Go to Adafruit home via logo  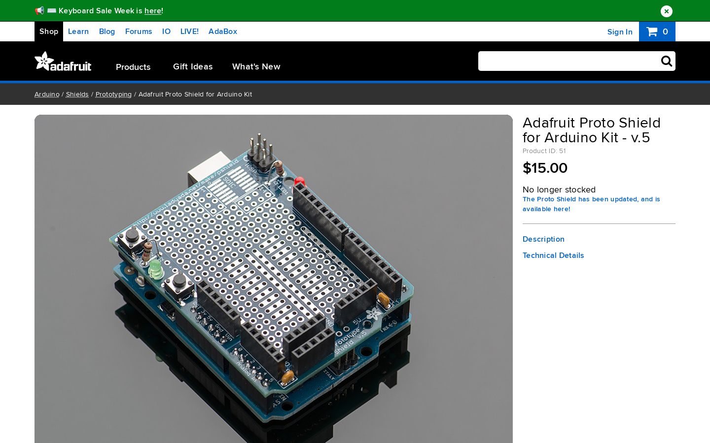63,62
